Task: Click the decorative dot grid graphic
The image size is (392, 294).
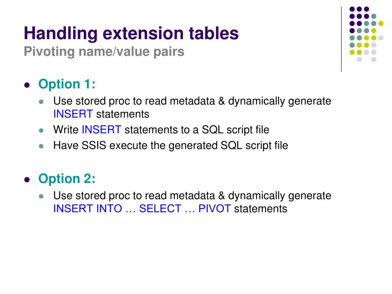Action: 366,34
